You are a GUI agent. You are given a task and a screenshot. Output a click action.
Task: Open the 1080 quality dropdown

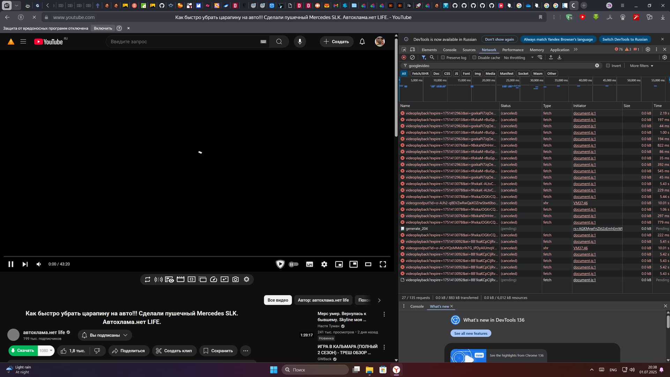coord(46,350)
